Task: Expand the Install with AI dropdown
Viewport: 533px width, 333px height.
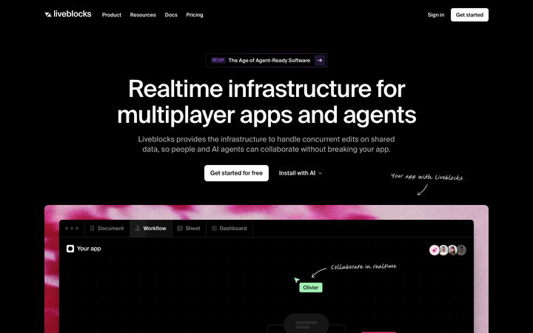Action: tap(300, 173)
